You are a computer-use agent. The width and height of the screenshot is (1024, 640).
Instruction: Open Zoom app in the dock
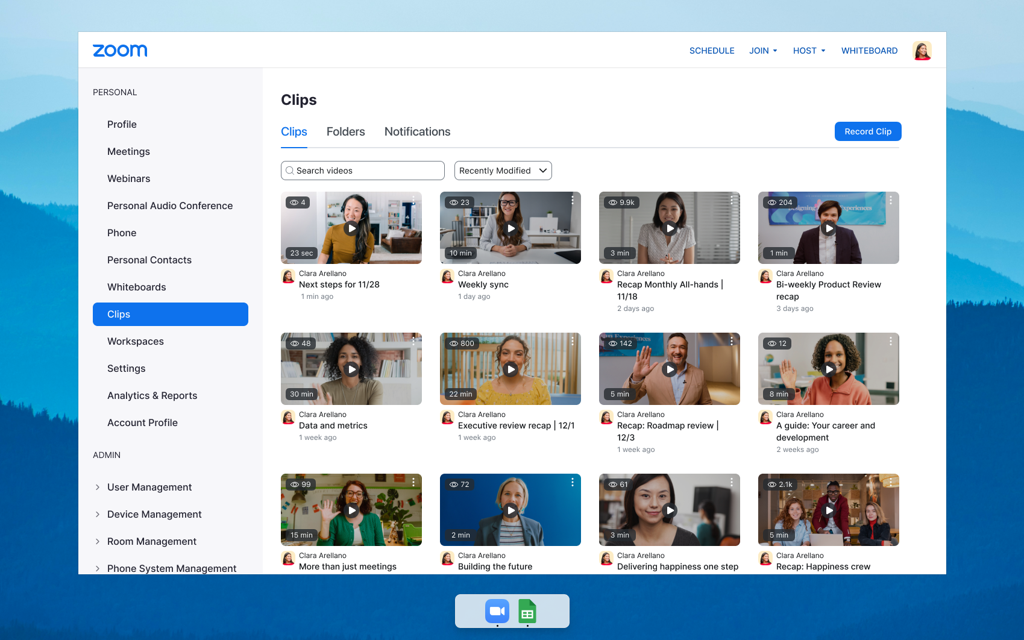[x=497, y=611]
